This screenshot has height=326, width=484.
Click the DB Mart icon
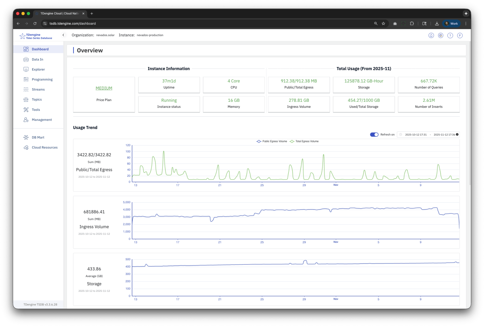point(26,137)
